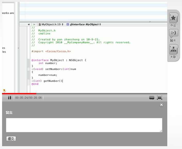Open the 书签 bookmark star icon
The height and width of the screenshot is (149, 182).
tap(173, 18)
